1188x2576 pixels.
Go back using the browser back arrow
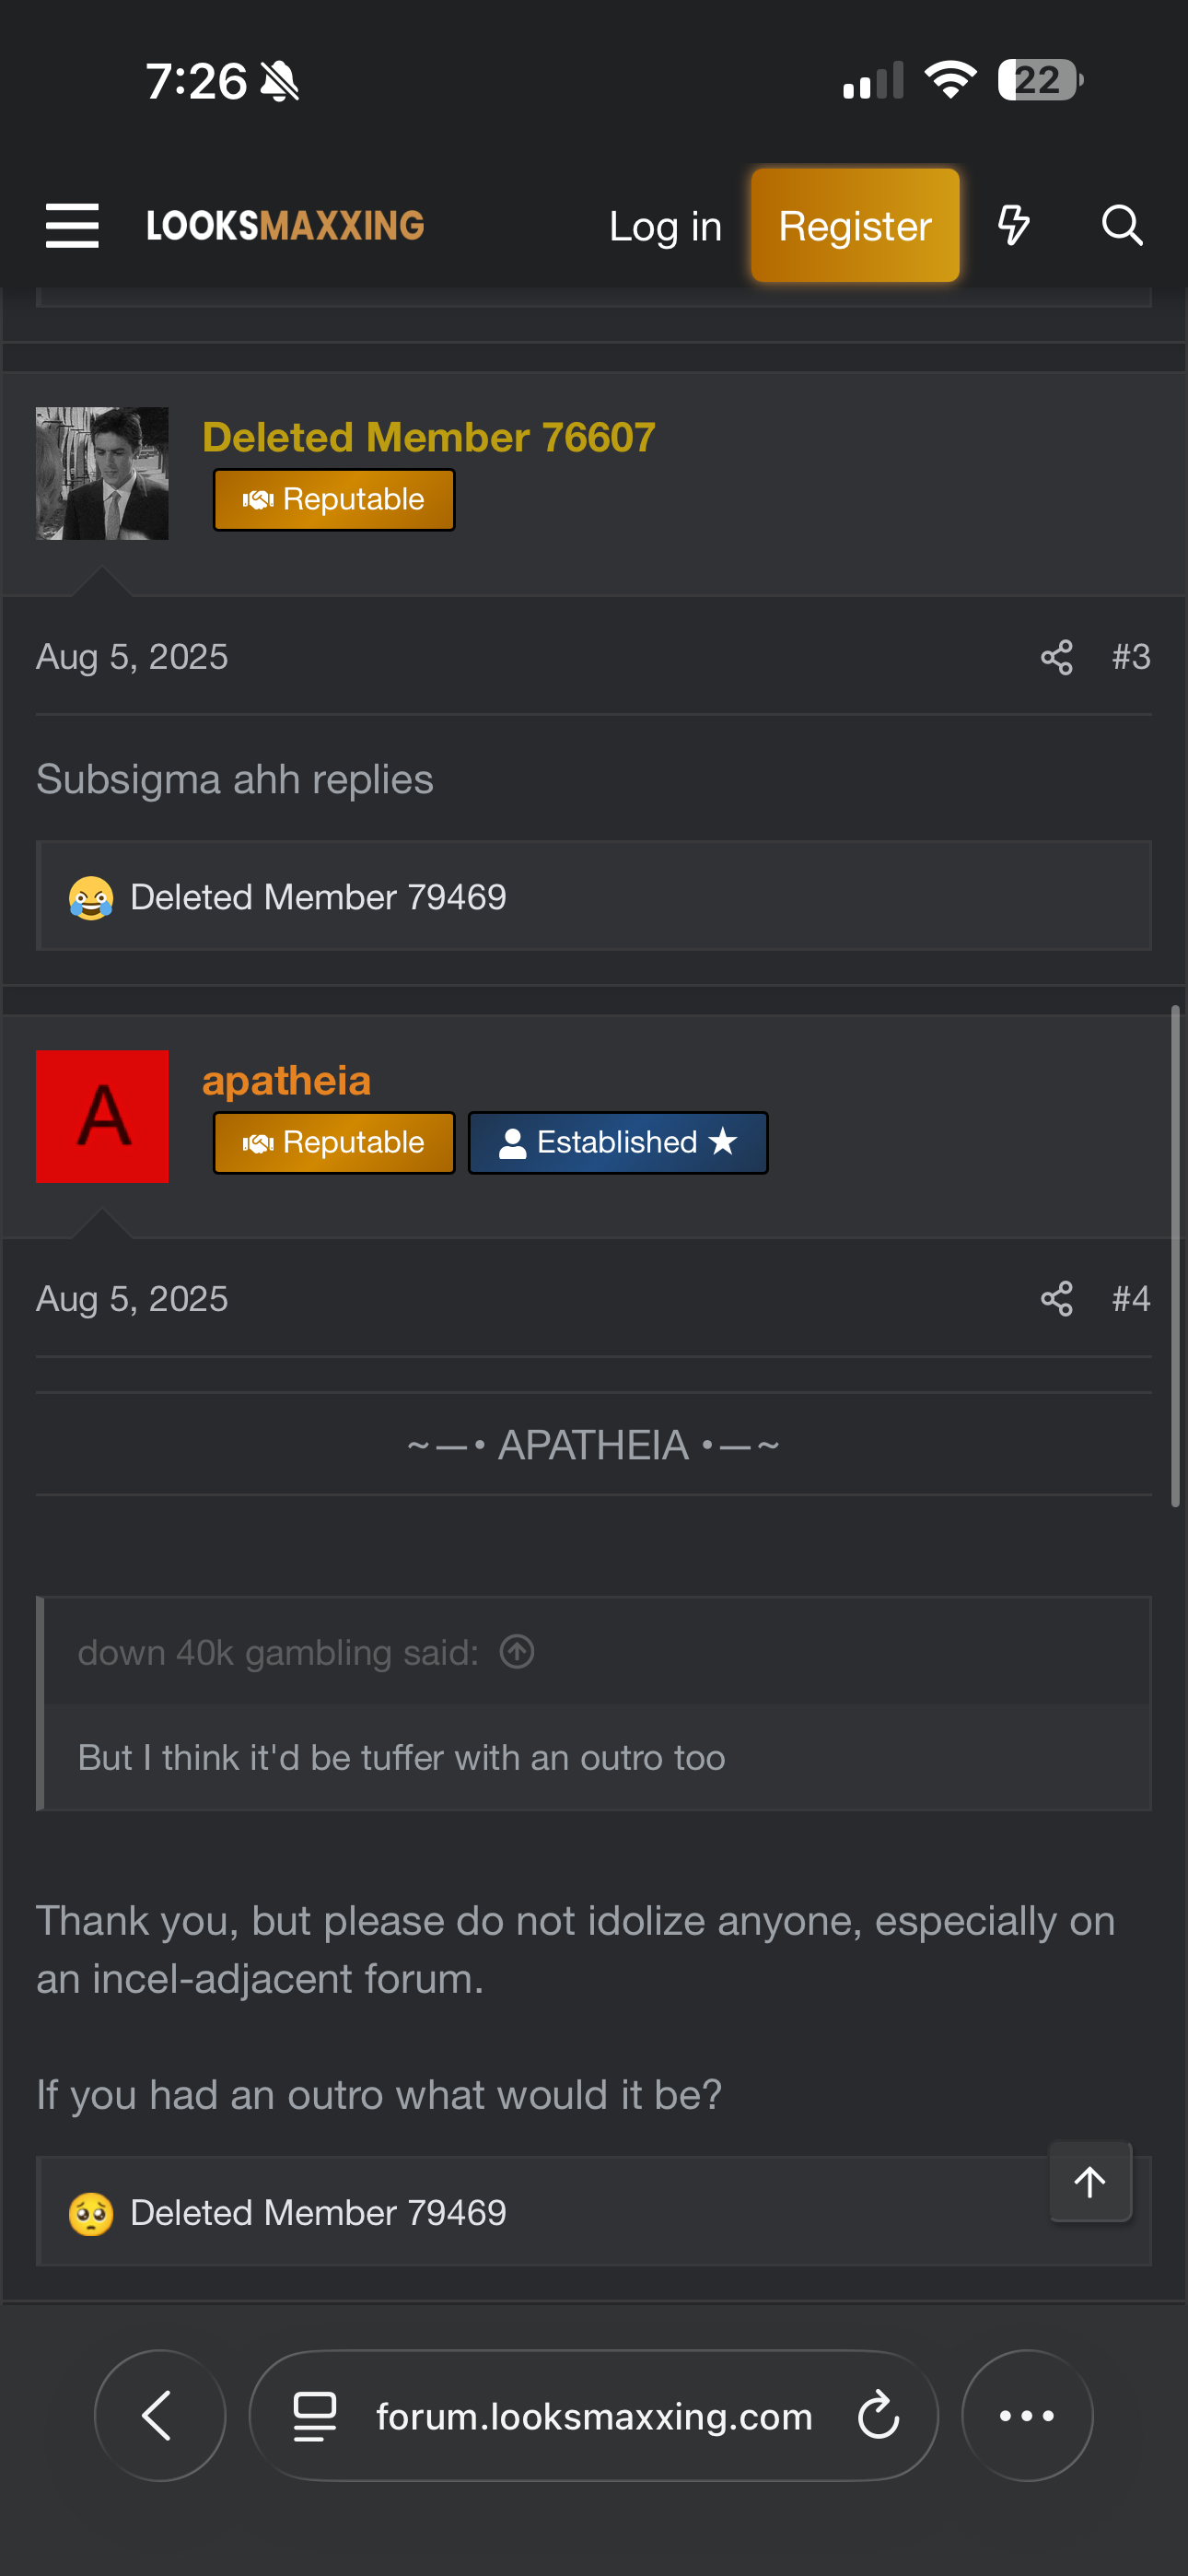click(x=160, y=2416)
